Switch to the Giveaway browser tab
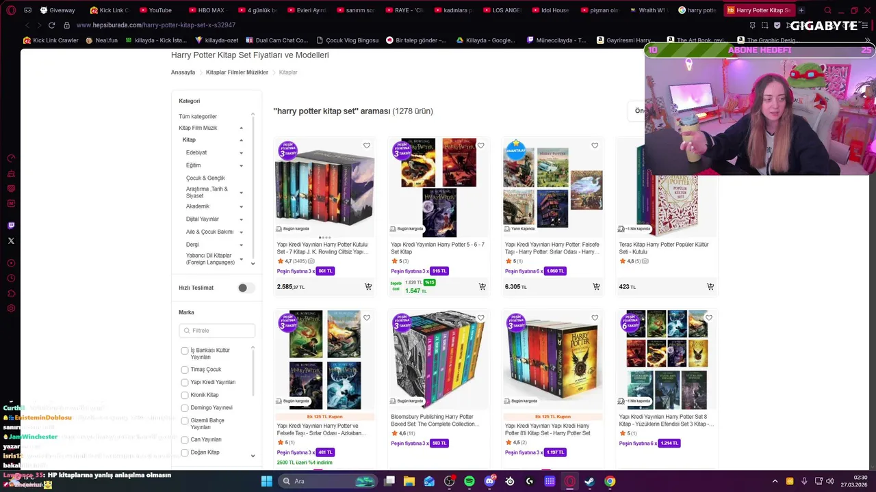The image size is (876, 492). point(57,10)
